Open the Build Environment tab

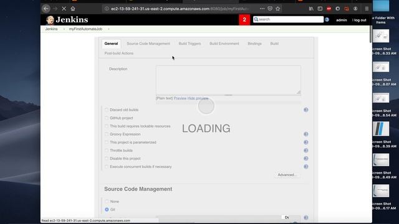point(224,44)
